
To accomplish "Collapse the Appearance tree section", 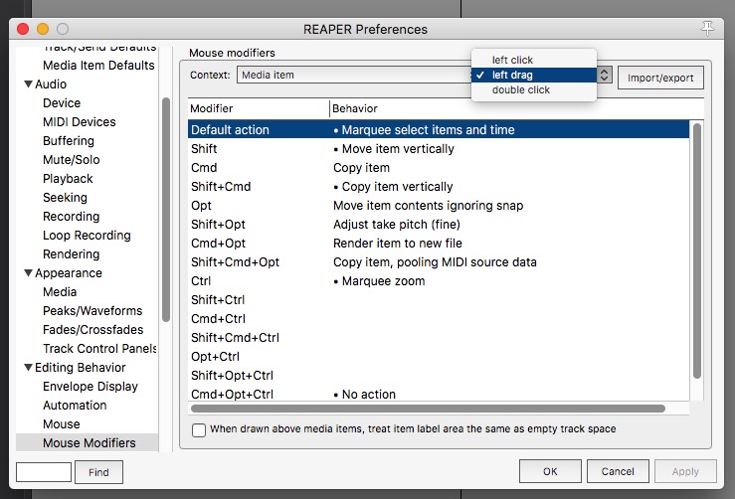I will click(28, 273).
